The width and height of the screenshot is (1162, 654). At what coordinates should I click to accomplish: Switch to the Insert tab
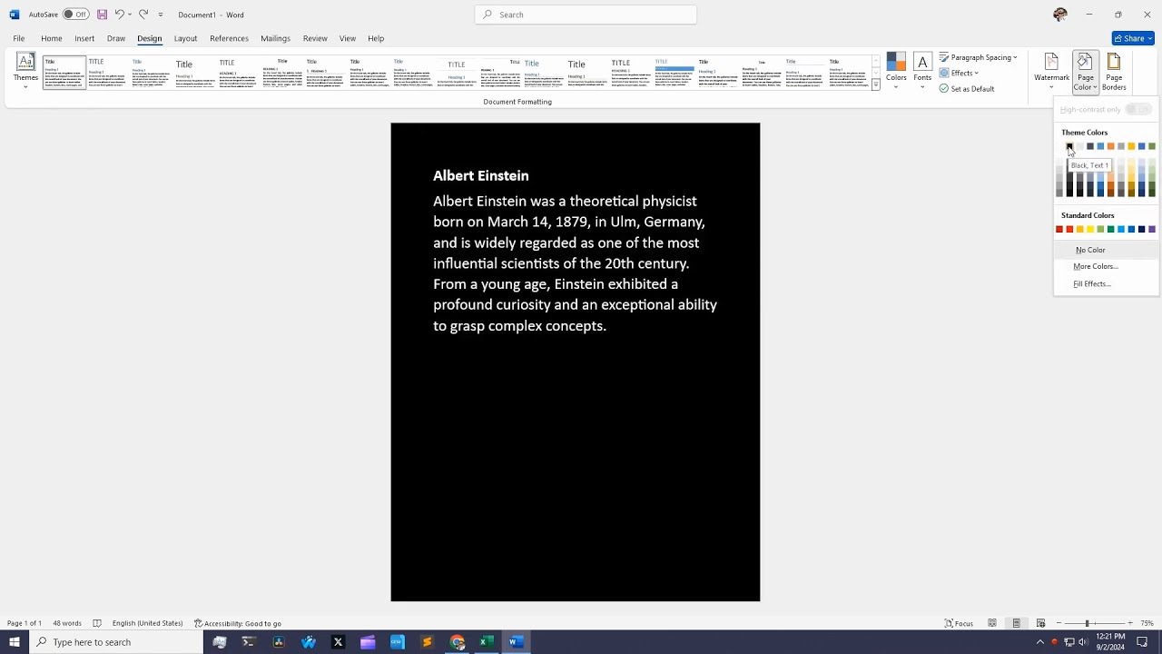click(84, 38)
